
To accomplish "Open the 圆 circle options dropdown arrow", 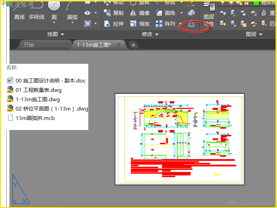I will pos(54,23).
